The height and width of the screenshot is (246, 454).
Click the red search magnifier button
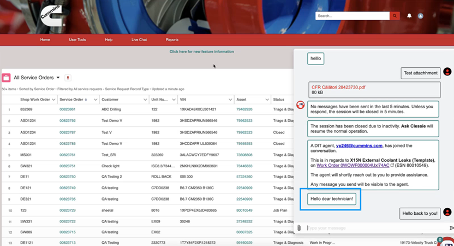pos(395,16)
